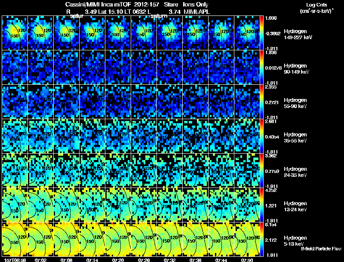Click the Hydrogen 35-55 keV row label
This screenshot has width=344, height=262.
tap(295, 138)
